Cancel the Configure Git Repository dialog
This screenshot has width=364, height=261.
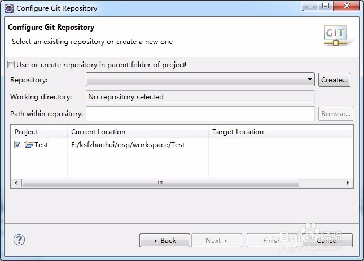[x=327, y=240]
